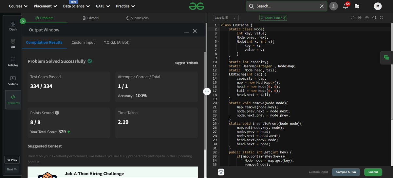Open GeeksforGeeks home logo

click(x=196, y=6)
